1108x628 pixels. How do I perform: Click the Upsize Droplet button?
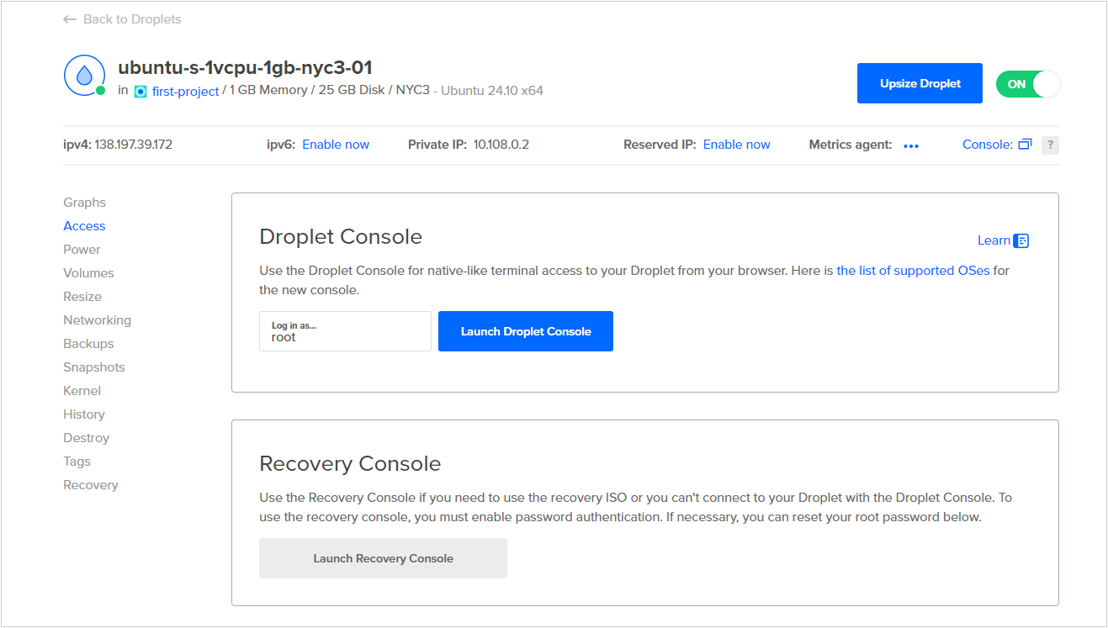pos(920,83)
